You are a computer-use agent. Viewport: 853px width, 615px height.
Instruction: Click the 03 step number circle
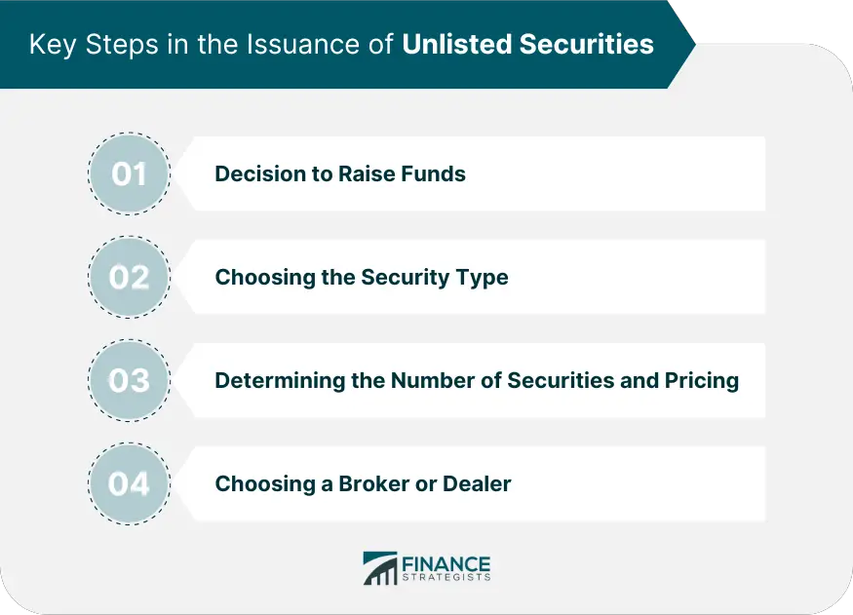[129, 380]
